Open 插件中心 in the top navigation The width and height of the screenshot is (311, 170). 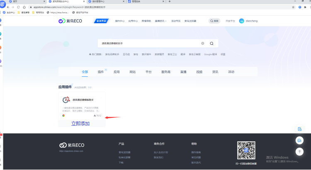pyautogui.click(x=119, y=21)
